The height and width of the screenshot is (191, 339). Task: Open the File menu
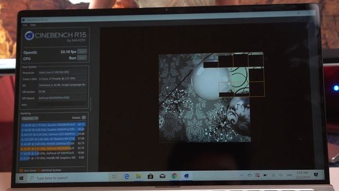[x=25, y=25]
